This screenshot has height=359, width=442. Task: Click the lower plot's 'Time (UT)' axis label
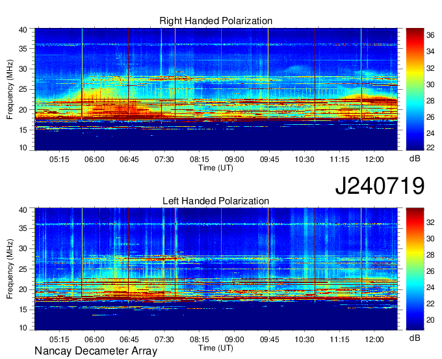pos(216,348)
